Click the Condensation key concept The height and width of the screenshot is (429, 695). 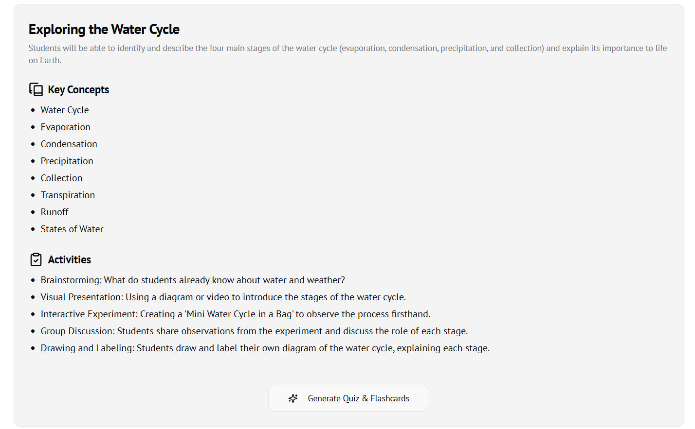coord(69,144)
